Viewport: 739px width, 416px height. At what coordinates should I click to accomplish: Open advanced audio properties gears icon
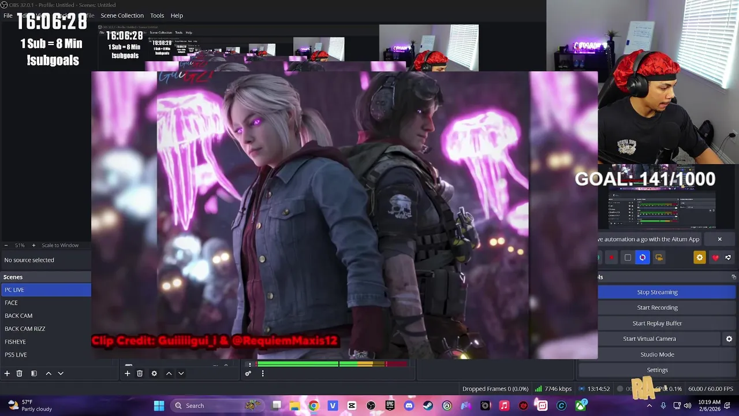(x=248, y=374)
